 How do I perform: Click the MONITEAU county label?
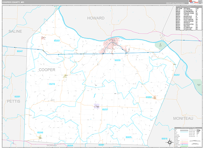183,118
